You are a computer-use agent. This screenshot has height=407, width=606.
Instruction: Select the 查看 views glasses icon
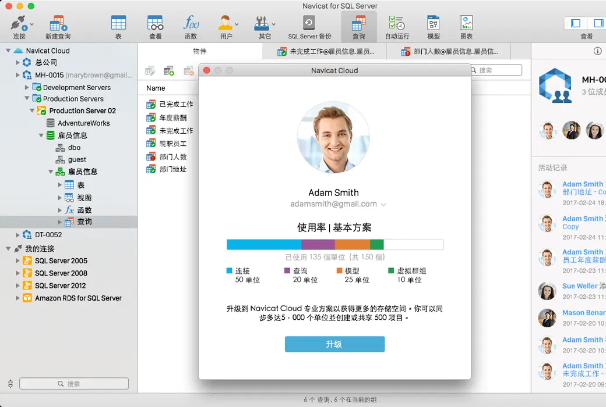pyautogui.click(x=155, y=23)
